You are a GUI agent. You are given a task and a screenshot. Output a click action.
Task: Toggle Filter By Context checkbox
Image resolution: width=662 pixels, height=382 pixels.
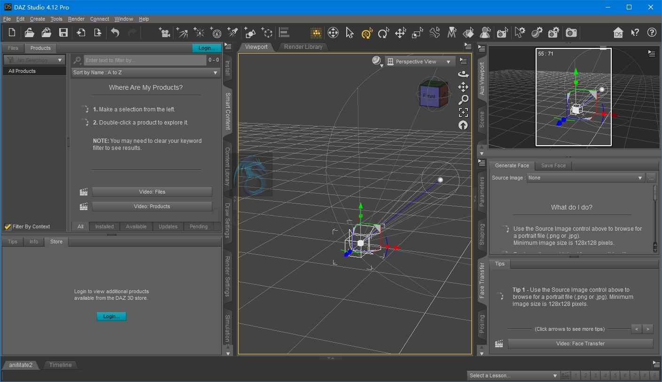tap(8, 226)
